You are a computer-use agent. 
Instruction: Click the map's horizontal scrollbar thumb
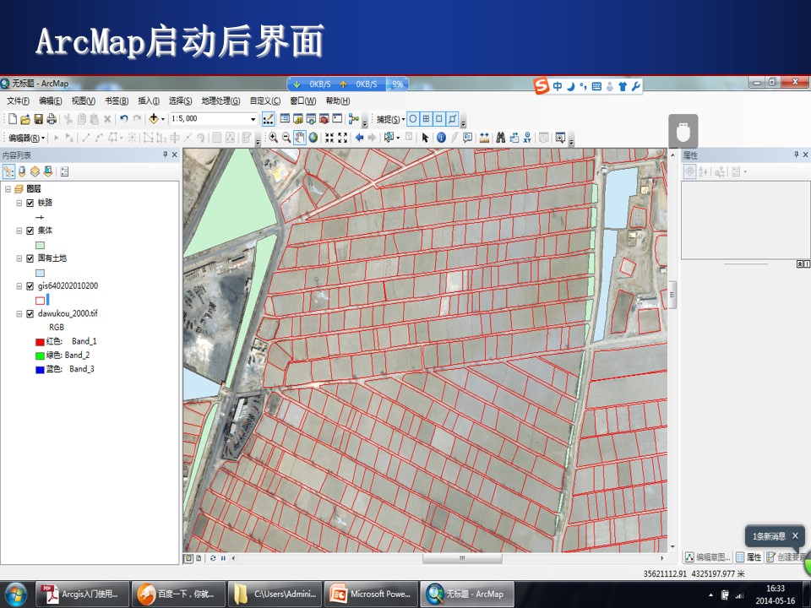click(x=462, y=558)
